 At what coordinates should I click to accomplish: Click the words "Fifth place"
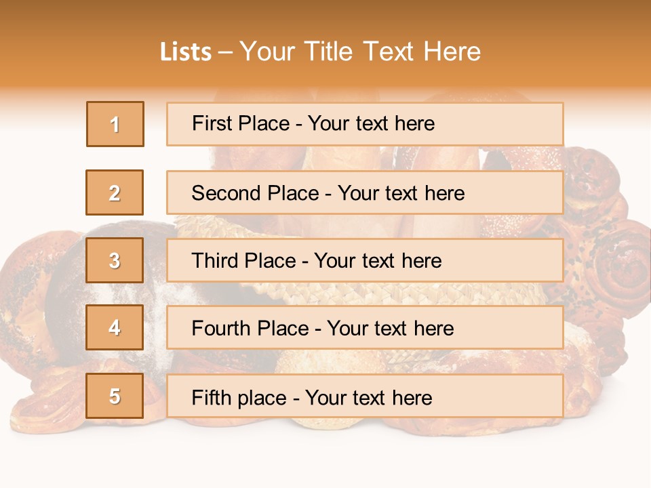(x=239, y=397)
